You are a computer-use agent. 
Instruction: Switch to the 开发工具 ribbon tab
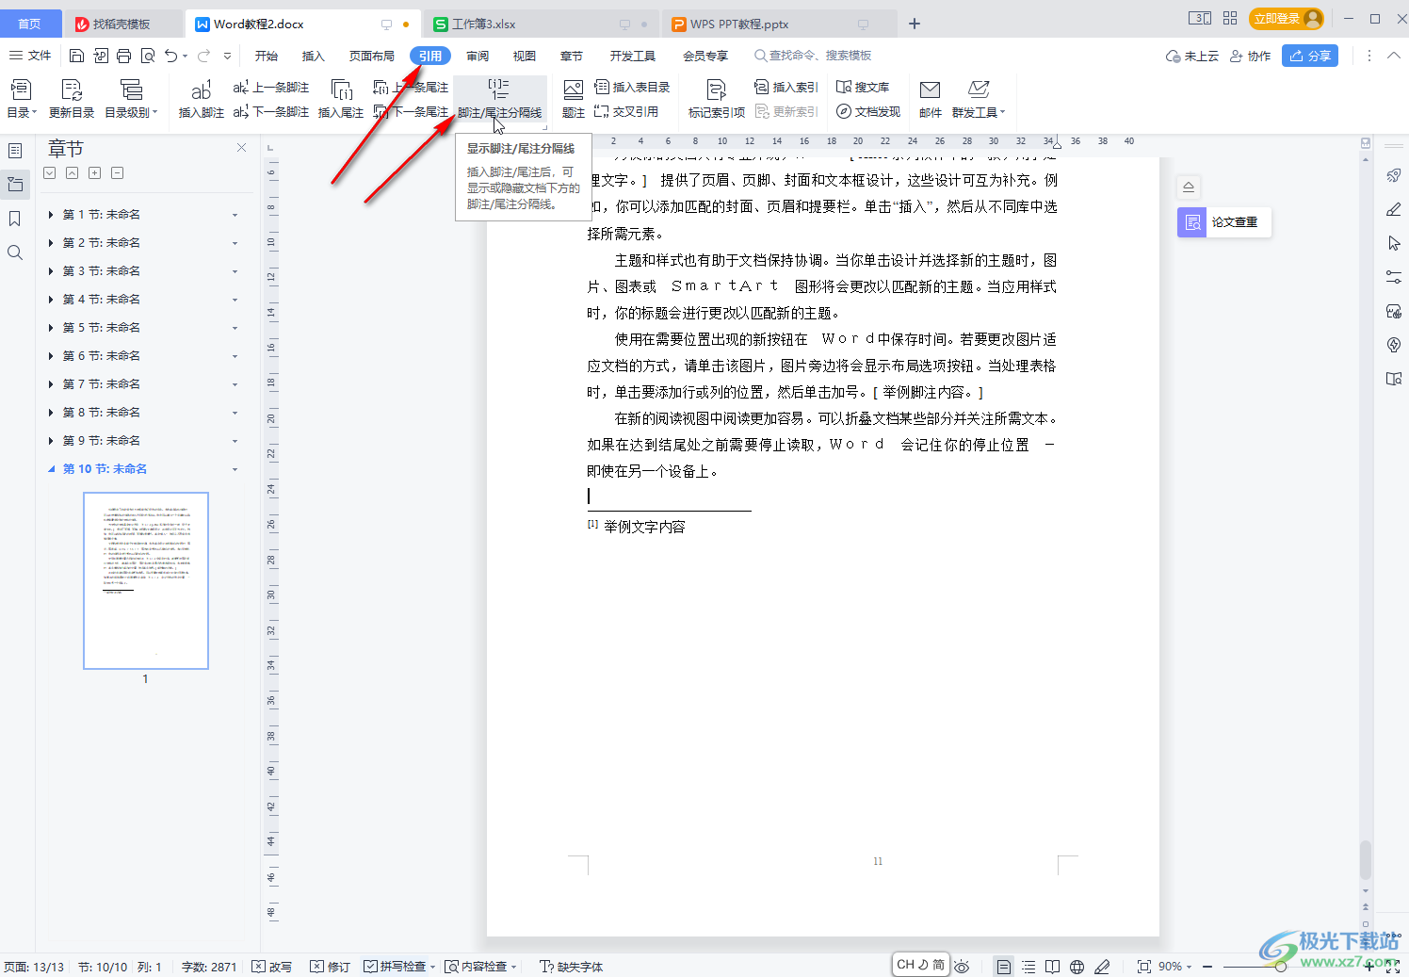[633, 56]
